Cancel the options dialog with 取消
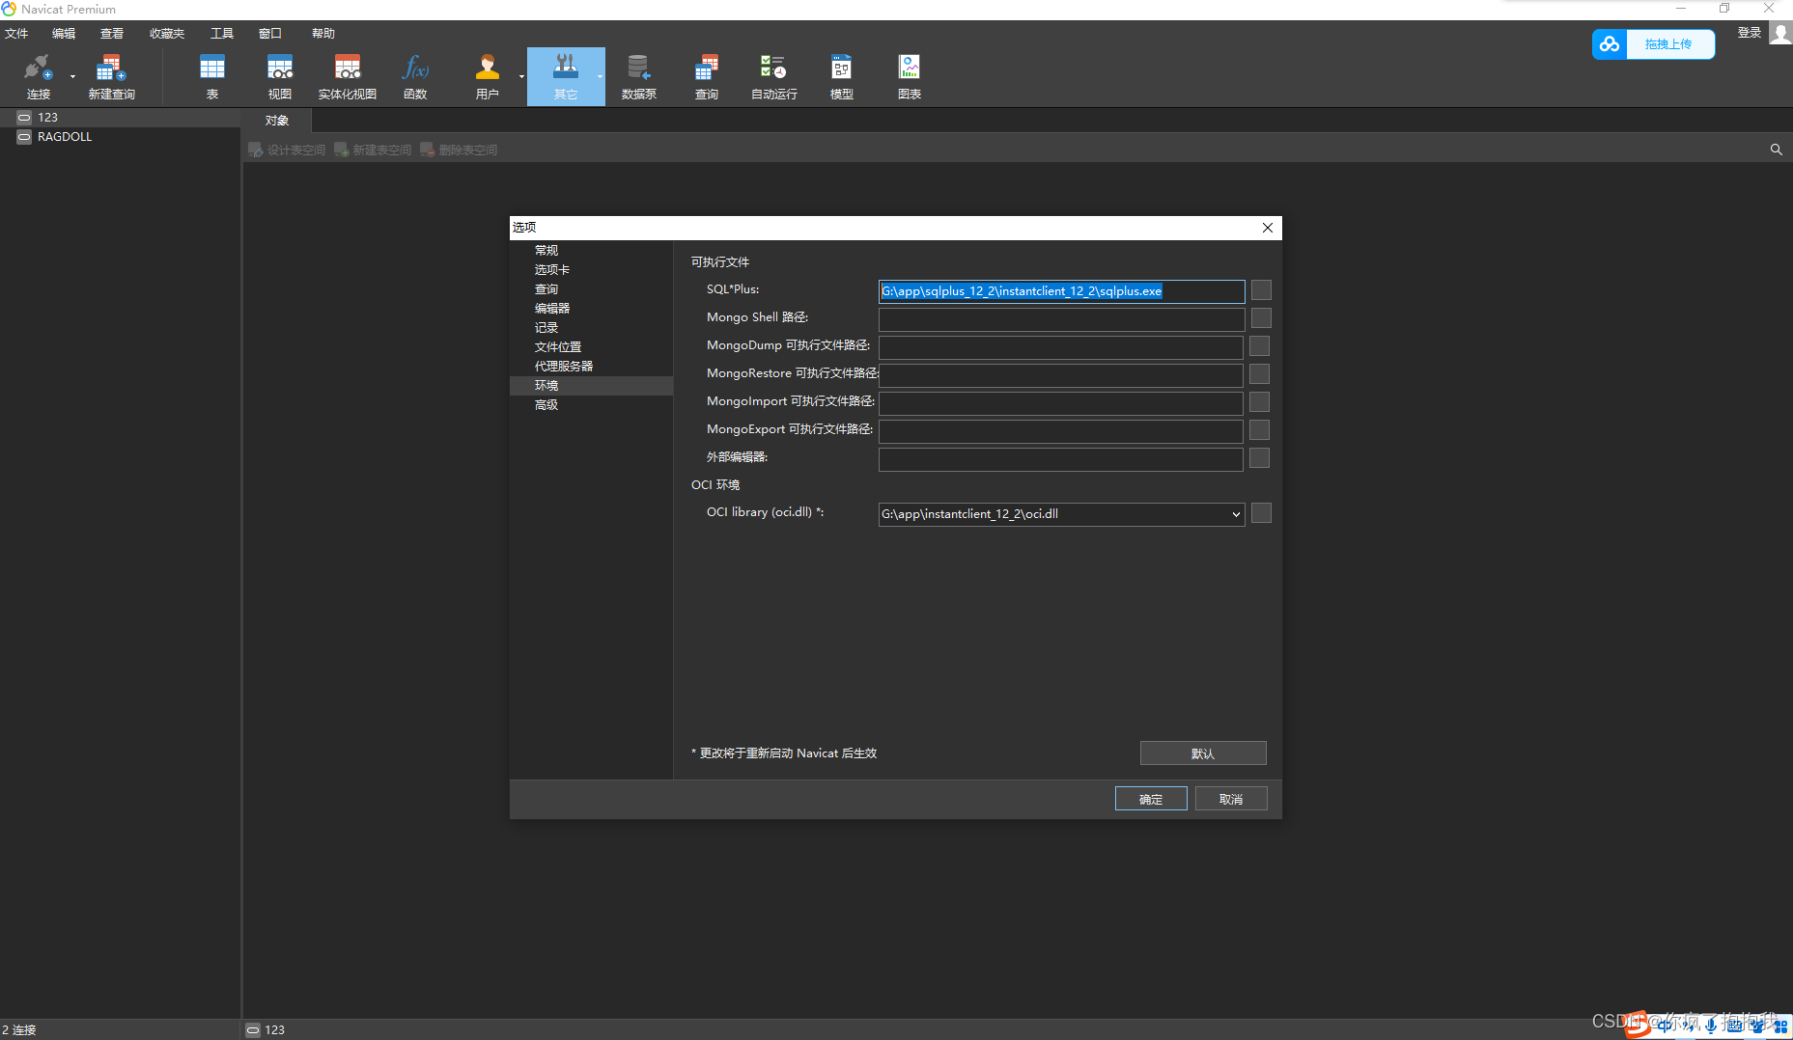 1231,799
